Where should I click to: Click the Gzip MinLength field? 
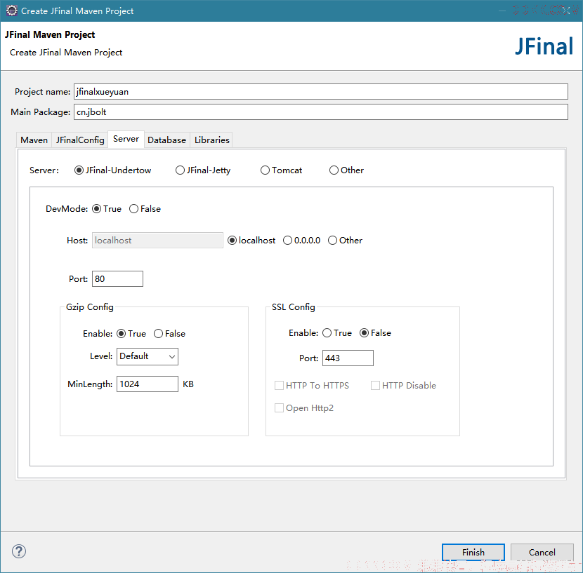point(148,384)
